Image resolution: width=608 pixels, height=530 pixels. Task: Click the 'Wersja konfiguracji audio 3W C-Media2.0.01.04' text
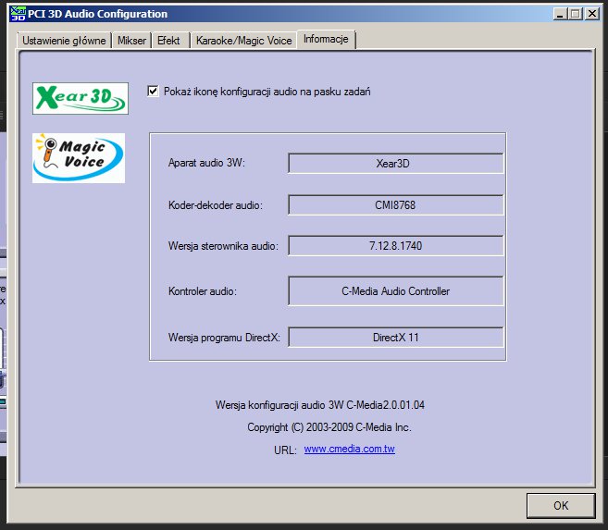(x=320, y=405)
